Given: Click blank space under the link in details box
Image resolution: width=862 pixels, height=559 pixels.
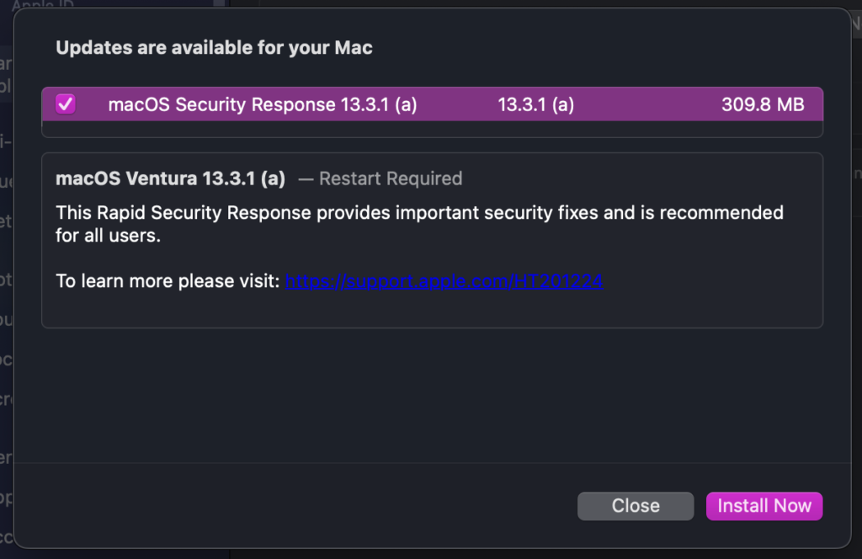Looking at the screenshot, I should click(432, 309).
